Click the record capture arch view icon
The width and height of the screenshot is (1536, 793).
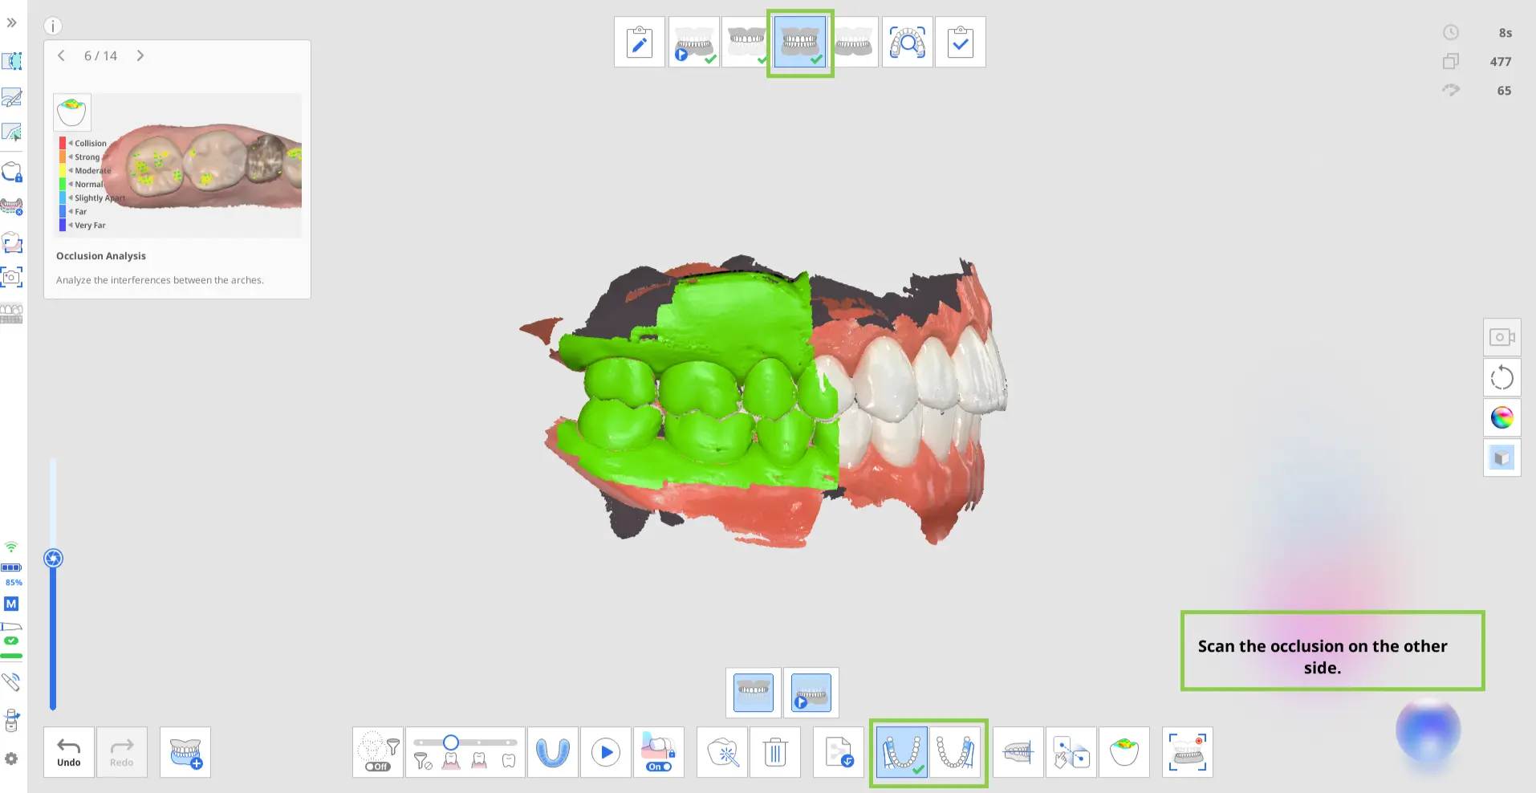[1188, 753]
